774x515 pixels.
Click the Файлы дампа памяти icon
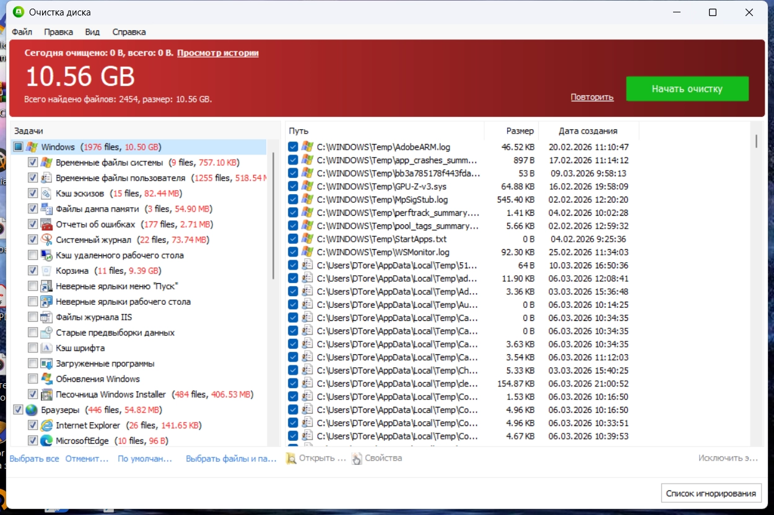click(46, 209)
